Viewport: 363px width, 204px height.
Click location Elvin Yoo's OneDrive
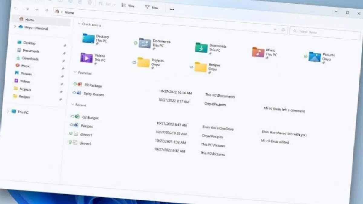click(x=218, y=128)
